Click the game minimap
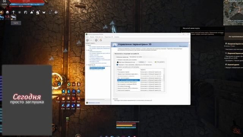The width and height of the screenshot is (243, 137). pyautogui.click(x=233, y=13)
